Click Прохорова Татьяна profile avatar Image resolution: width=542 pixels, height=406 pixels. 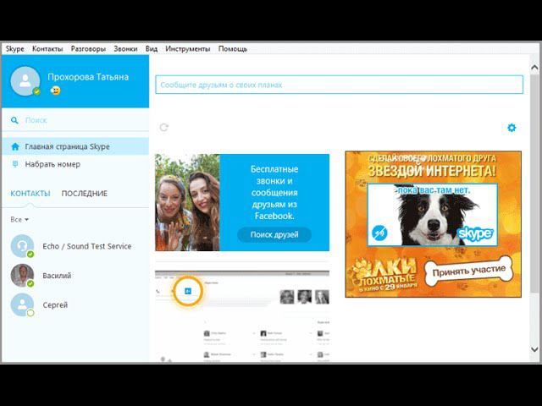(25, 81)
